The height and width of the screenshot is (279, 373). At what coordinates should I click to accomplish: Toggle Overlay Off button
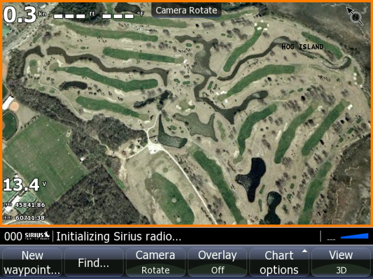[x=217, y=262]
